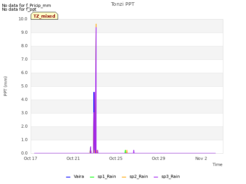Click the blue Vaira legend swatch
This screenshot has width=246, height=184.
pos(68,177)
